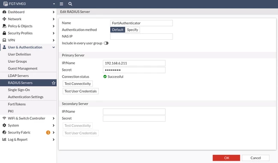Click the Cancel button
278x163 pixels.
point(255,158)
